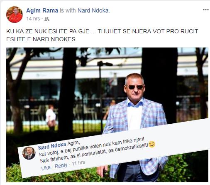
Task: Click the 11 hrs comment timestamp
Action: click(x=78, y=163)
